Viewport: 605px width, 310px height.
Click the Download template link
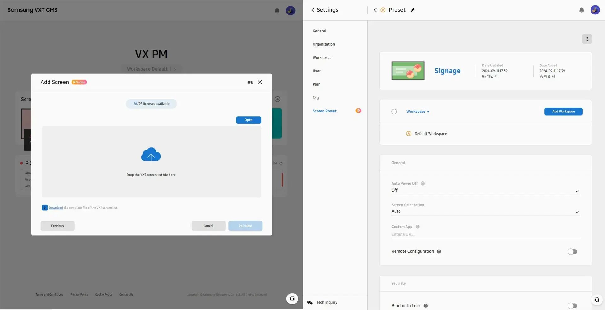pyautogui.click(x=56, y=208)
